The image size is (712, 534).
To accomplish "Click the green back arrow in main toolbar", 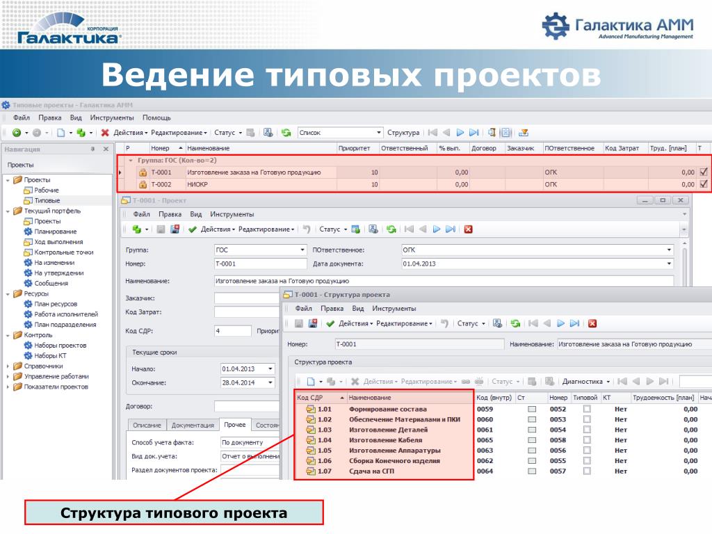I will click(x=17, y=133).
